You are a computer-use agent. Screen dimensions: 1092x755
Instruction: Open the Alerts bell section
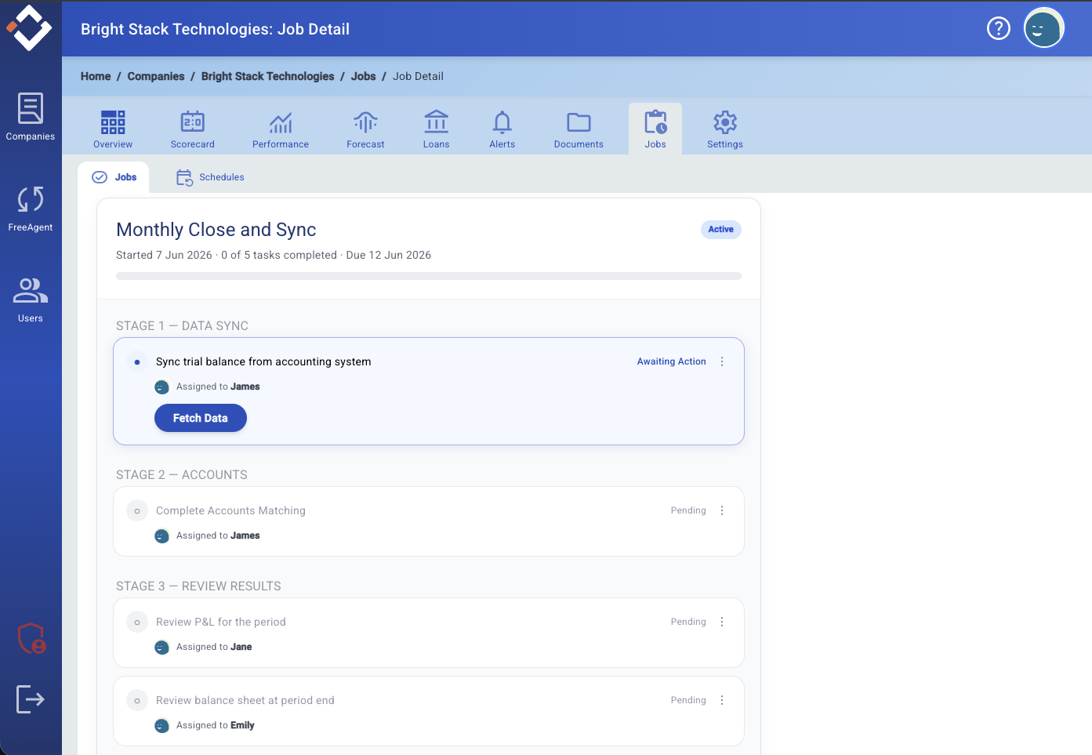[502, 129]
